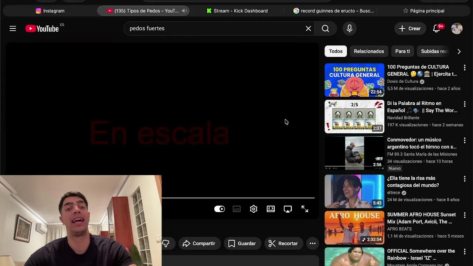Select the Tipos de Pedos YouTube tab
Image resolution: width=473 pixels, height=266 pixels.
pos(143,11)
